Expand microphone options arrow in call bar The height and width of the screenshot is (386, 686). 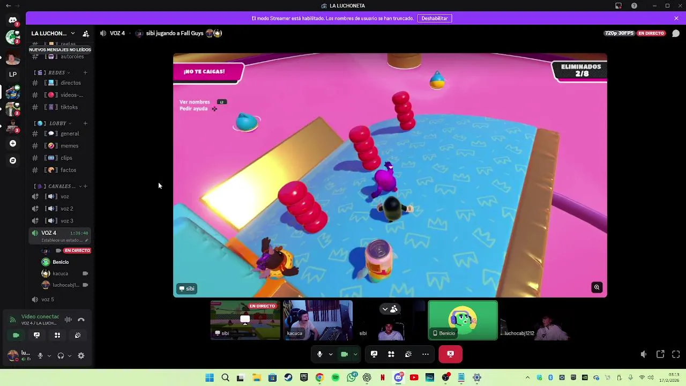pos(331,354)
